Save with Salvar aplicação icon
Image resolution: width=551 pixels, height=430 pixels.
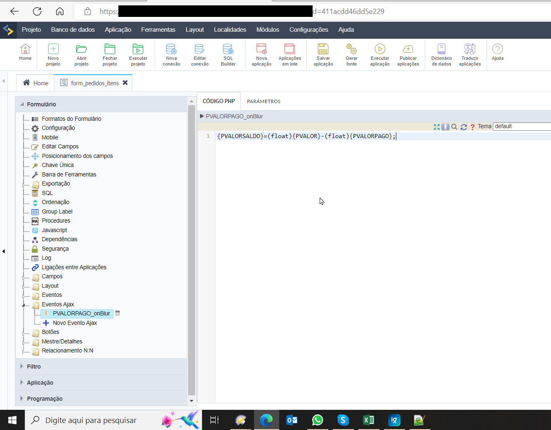(x=323, y=55)
